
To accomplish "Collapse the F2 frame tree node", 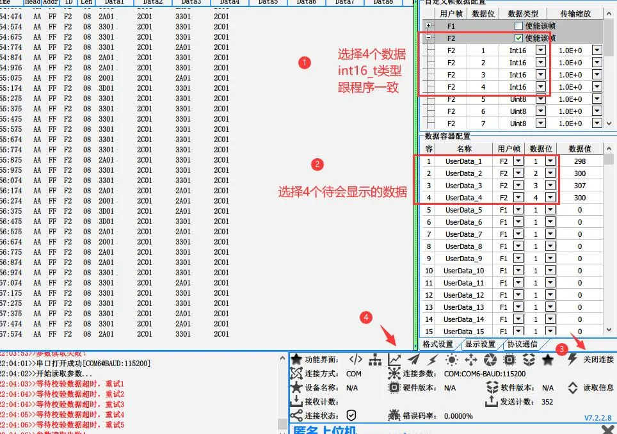I will tap(429, 38).
